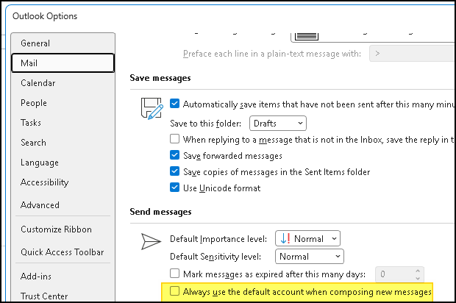Image resolution: width=456 pixels, height=303 pixels.
Task: Click the plain-text preface character field
Action: (413, 54)
